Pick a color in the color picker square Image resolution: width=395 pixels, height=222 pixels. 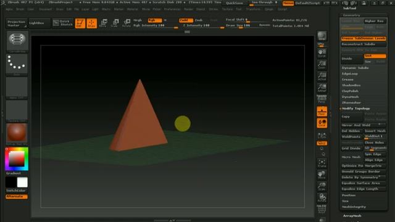(x=17, y=159)
